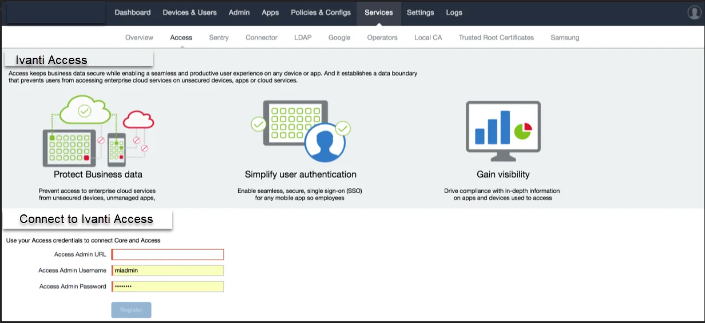Viewport: 705px width, 323px height.
Task: Click the Simplify user authentication heading
Action: tap(300, 174)
